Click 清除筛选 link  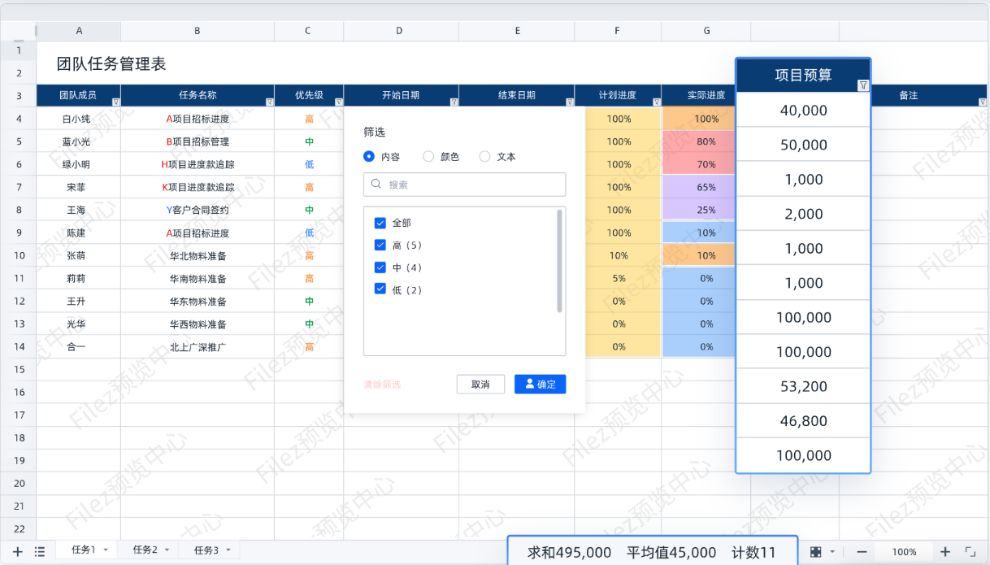click(x=382, y=385)
